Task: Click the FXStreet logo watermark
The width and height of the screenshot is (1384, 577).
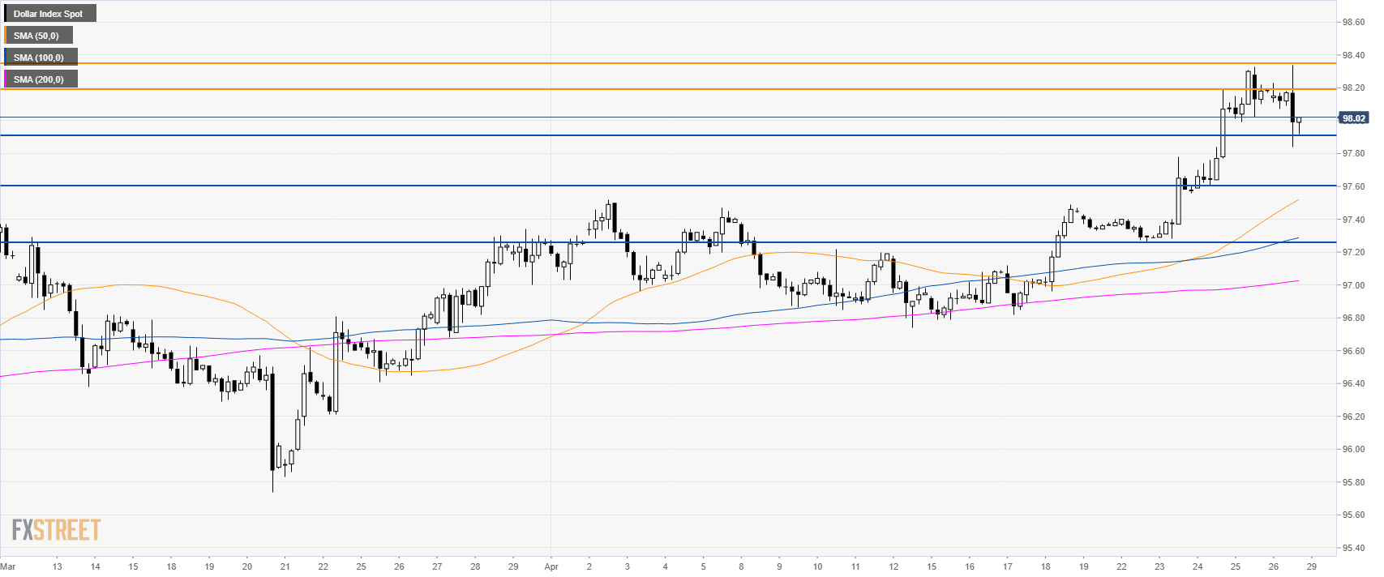Action: 57,530
